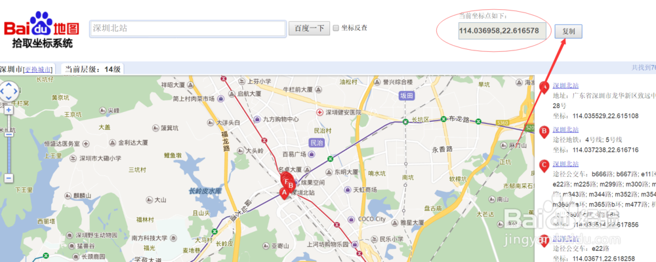
Task: Click the 深圳市大磡小学 school icon
Action: click(x=73, y=159)
